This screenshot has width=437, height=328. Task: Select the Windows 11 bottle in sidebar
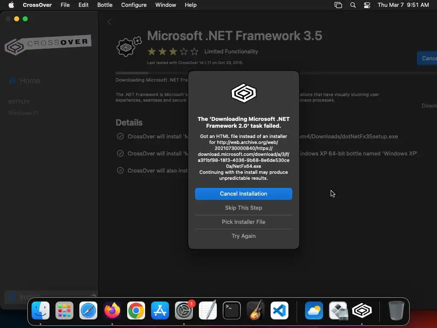[23, 113]
